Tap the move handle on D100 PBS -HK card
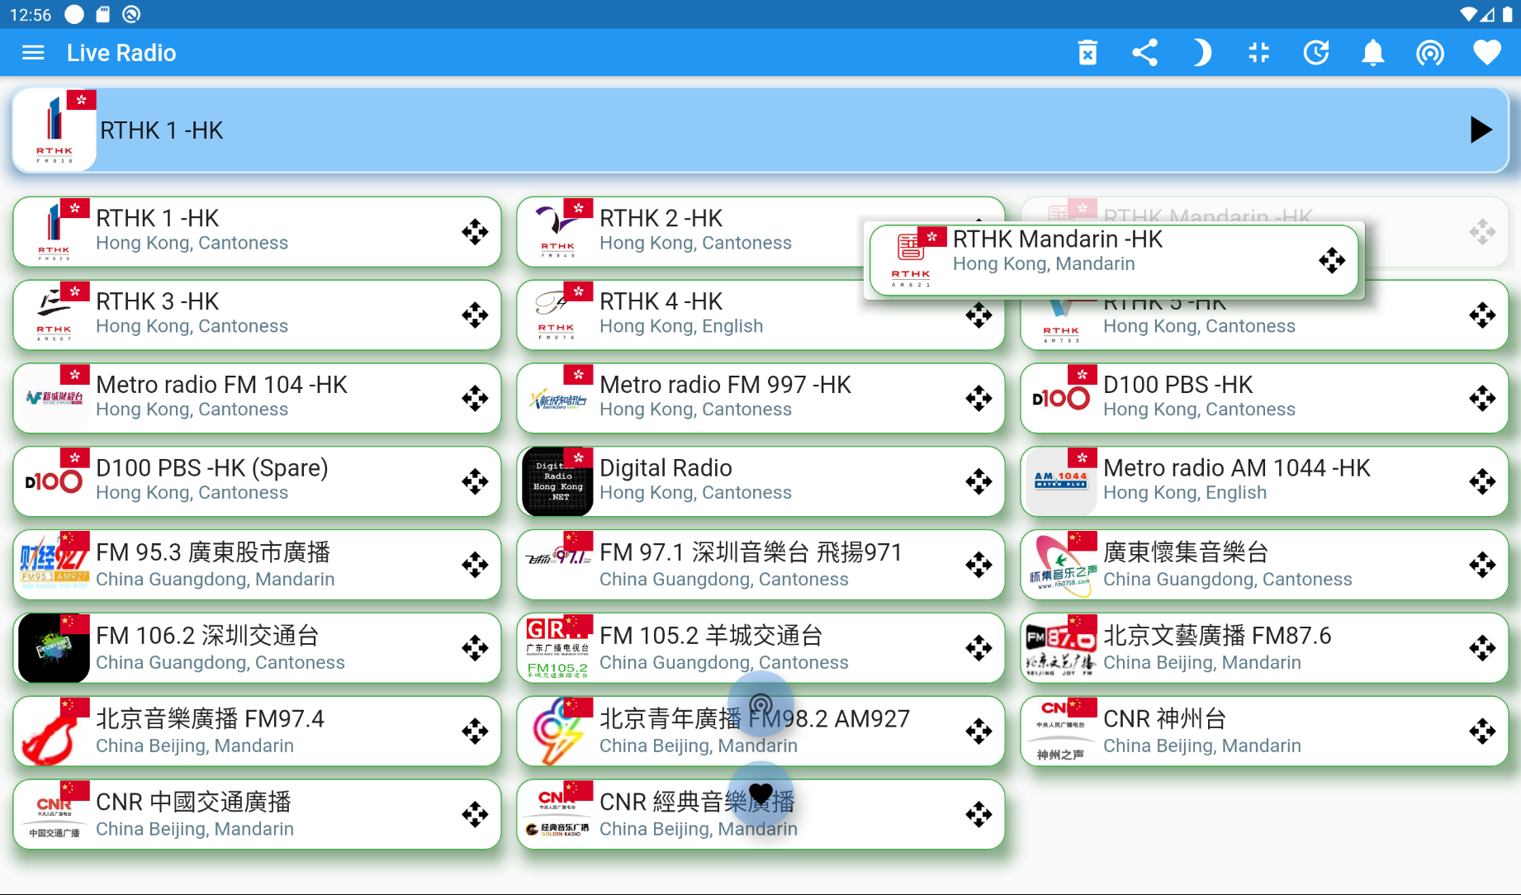Viewport: 1521px width, 895px height. [1482, 399]
